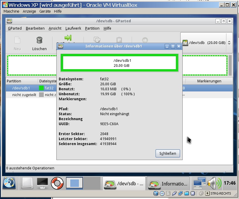This screenshot has width=239, height=199.
Task: Open the /dev/sdb device selector dropdown
Action: tap(206, 43)
